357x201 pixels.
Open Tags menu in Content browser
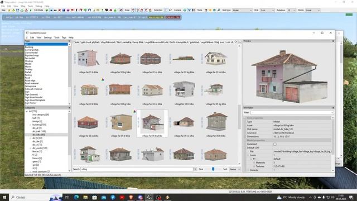click(64, 37)
